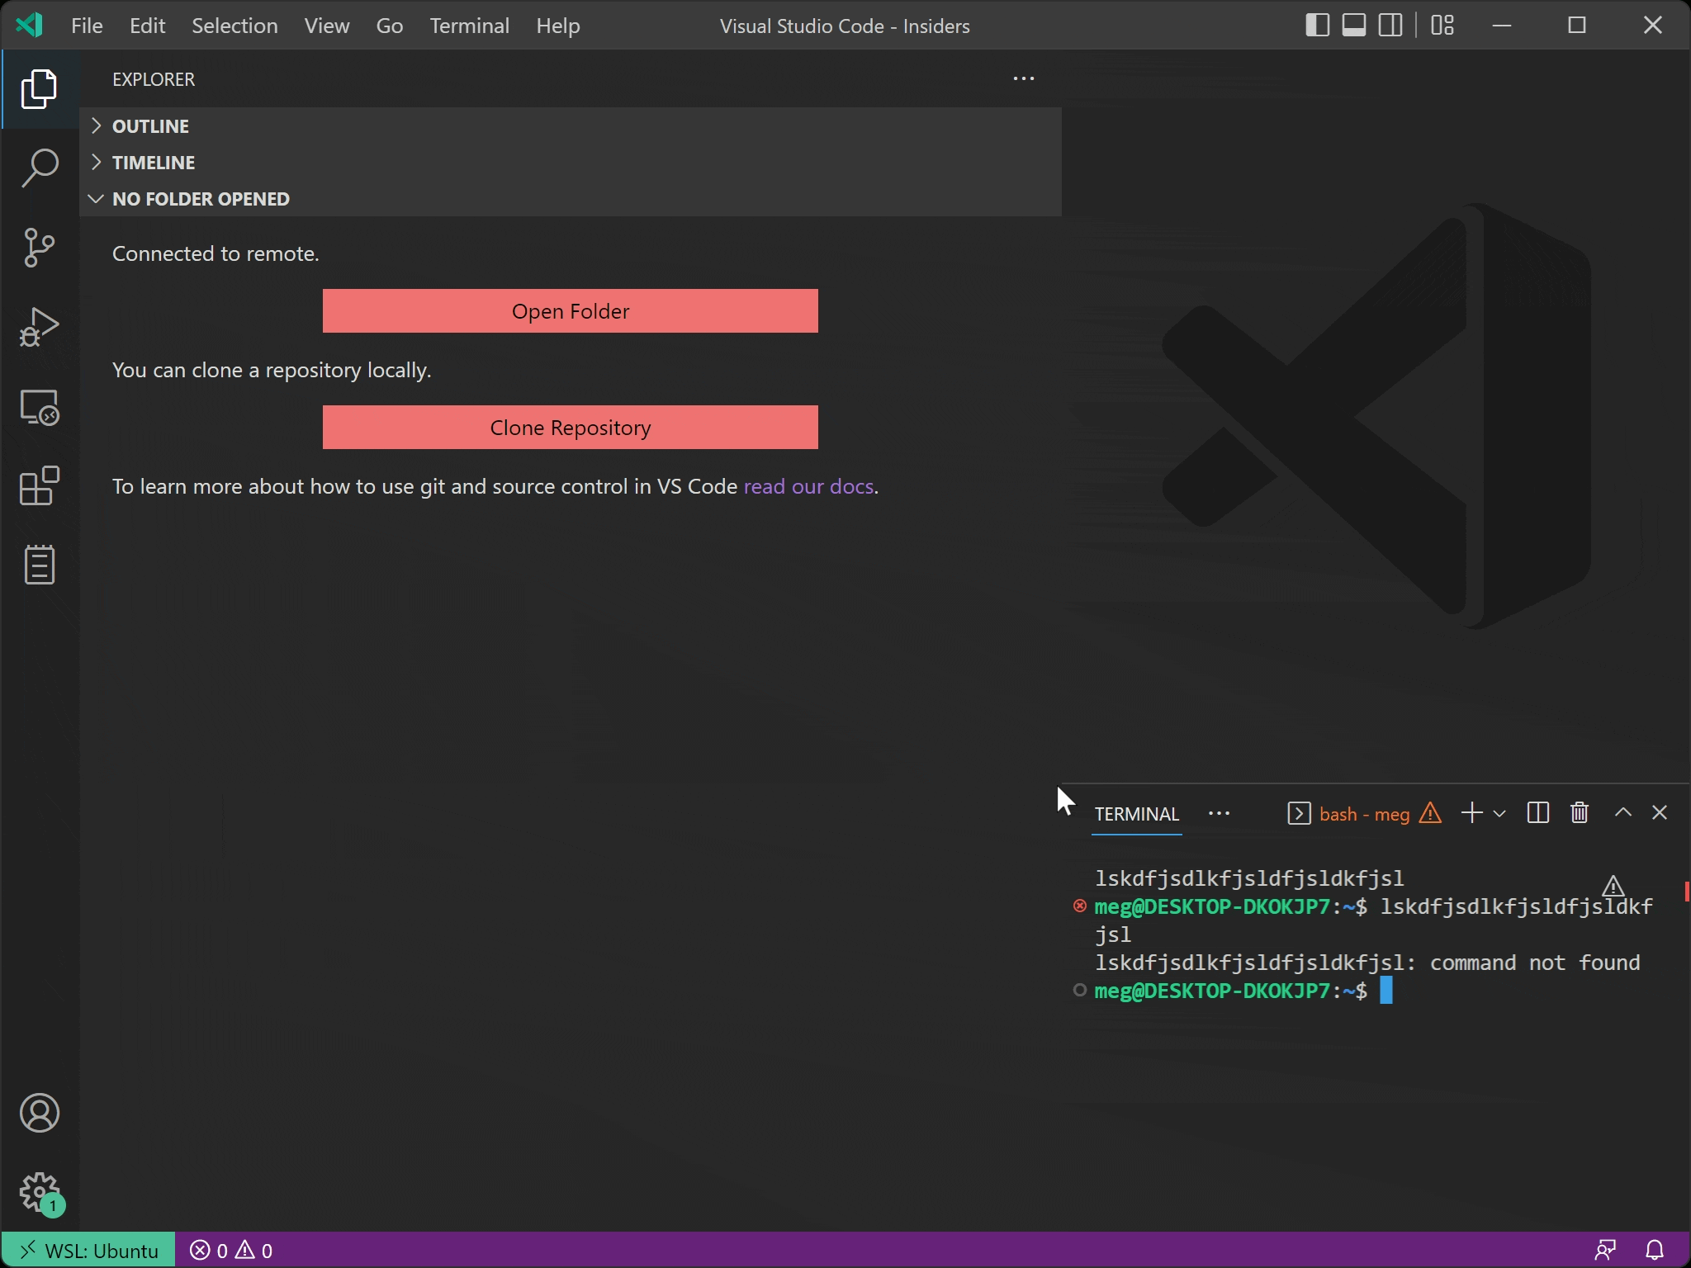Select the TERMINAL tab
Viewport: 1691px width, 1268px height.
pos(1135,814)
